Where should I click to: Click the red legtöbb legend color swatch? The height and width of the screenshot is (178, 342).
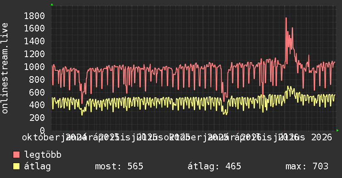16,155
